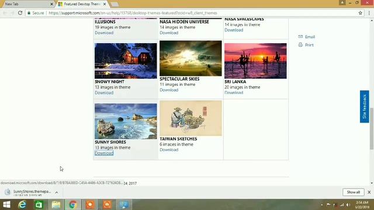Click the Chrome taskbar icon

73,205
